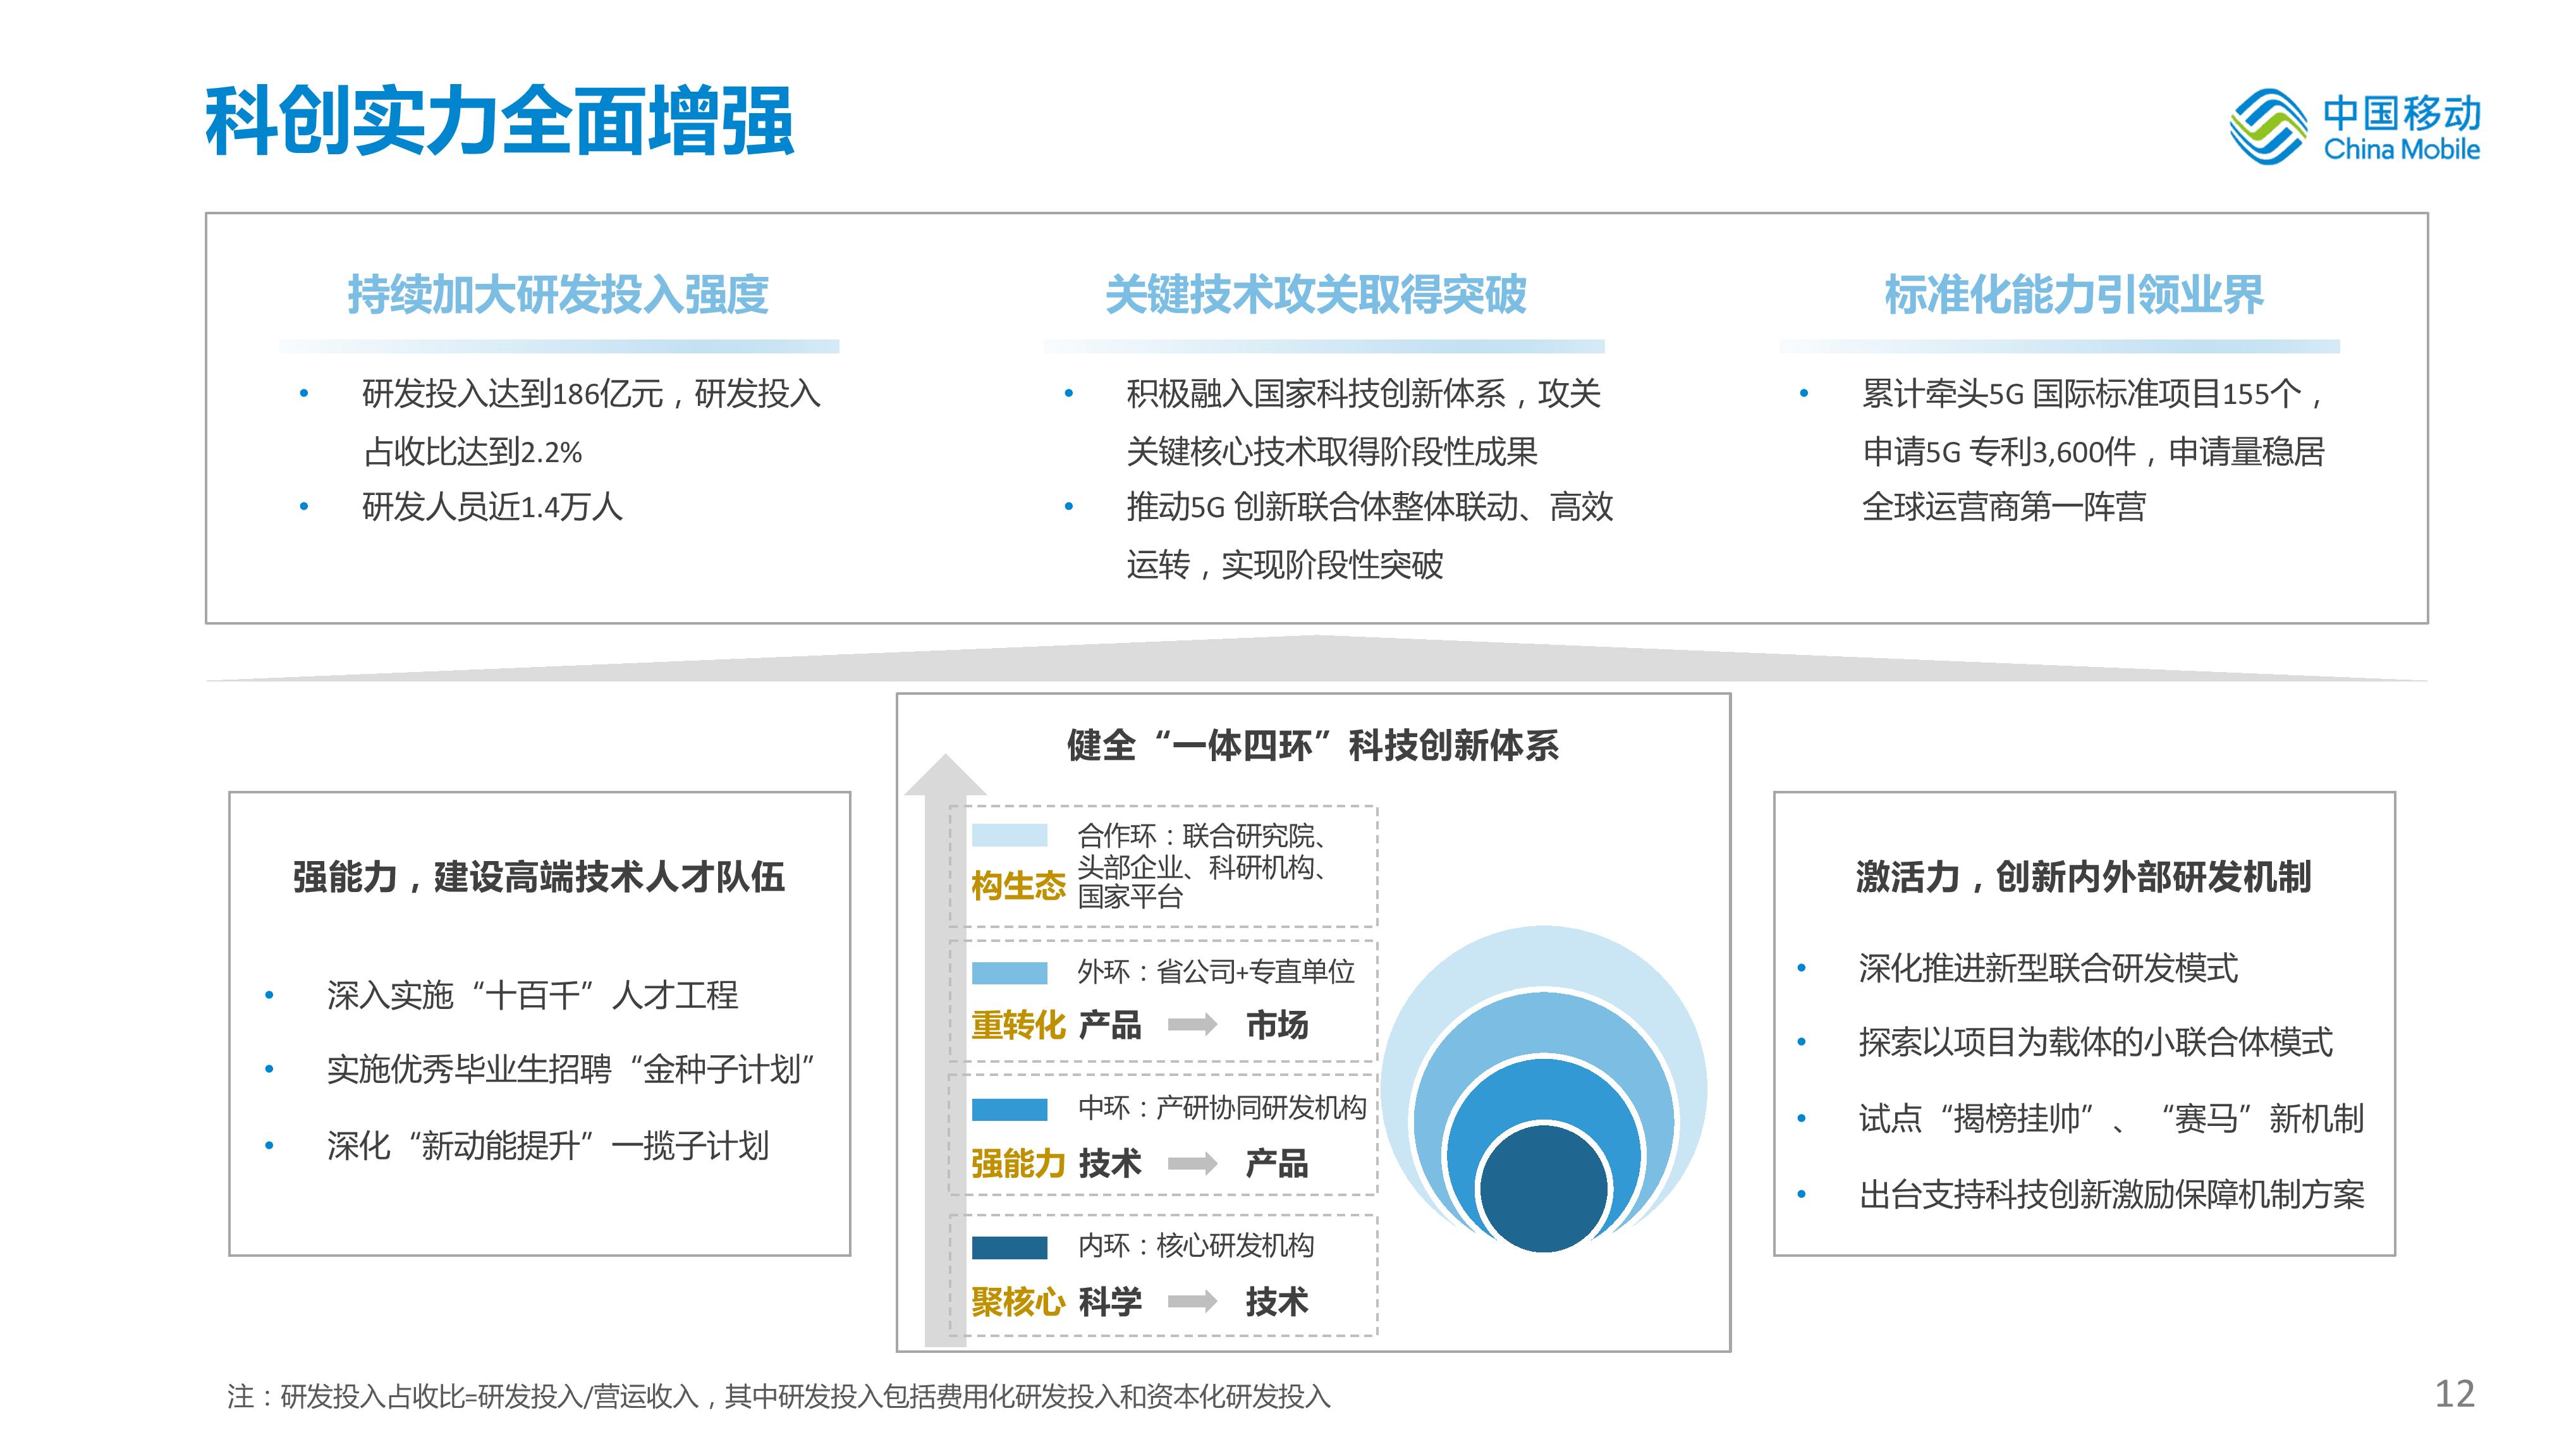This screenshot has width=2576, height=1449.
Task: Click text 外环：省公司+专直单位
Action: [1216, 972]
